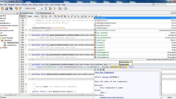This screenshot has width=176, height=99.
Task: Click the Clean and Build Project icon
Action: 50,9
